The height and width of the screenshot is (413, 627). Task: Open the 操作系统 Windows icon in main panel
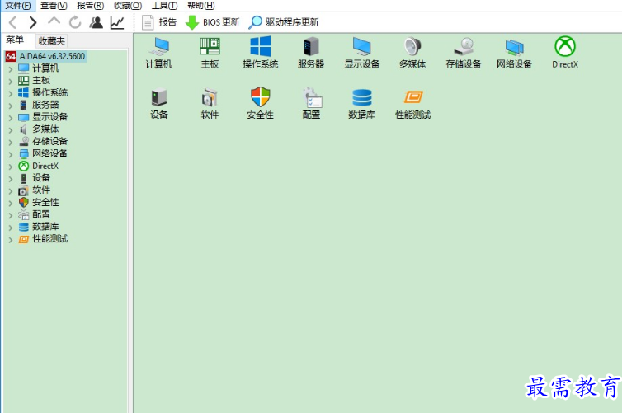point(261,52)
